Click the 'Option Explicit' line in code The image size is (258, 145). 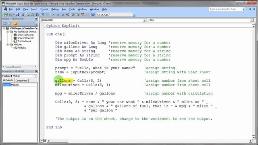click(x=63, y=26)
